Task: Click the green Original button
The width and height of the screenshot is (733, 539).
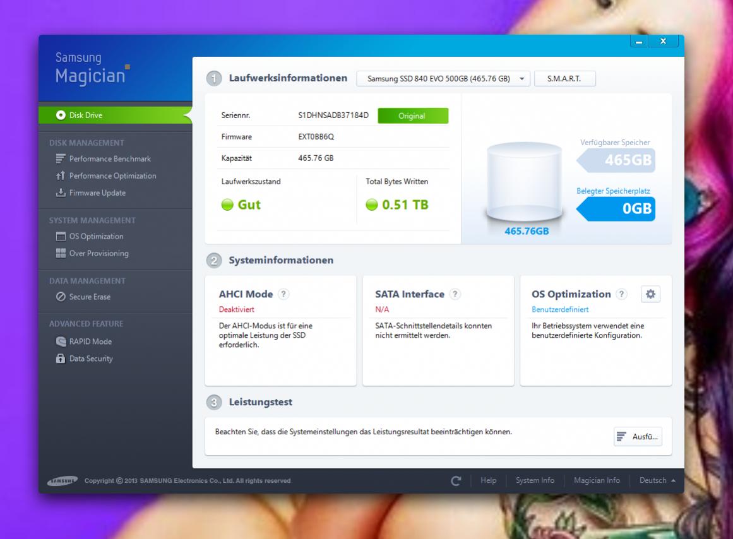Action: click(413, 116)
